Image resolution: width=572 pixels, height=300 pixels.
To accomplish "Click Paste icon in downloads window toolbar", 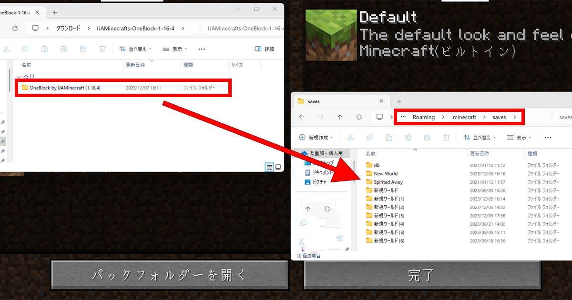I will [44, 49].
